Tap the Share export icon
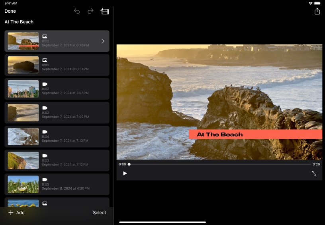 pos(317,11)
